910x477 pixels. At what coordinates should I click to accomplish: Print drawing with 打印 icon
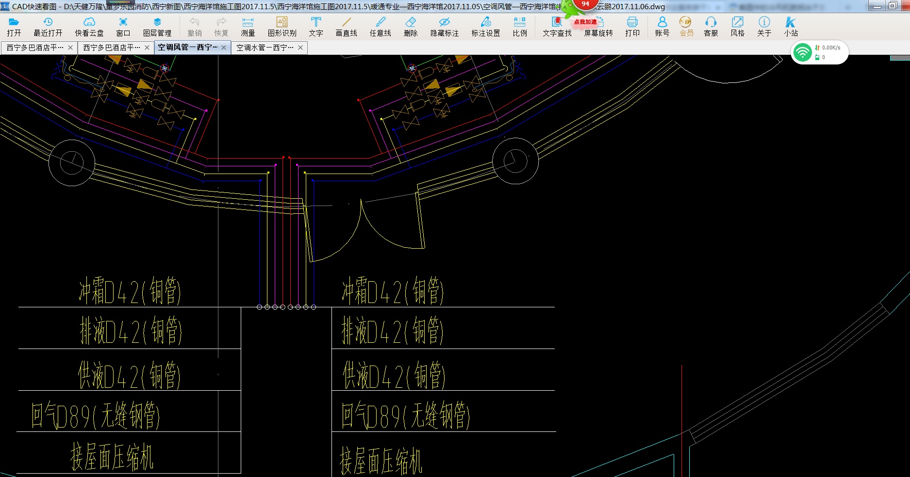click(x=632, y=27)
